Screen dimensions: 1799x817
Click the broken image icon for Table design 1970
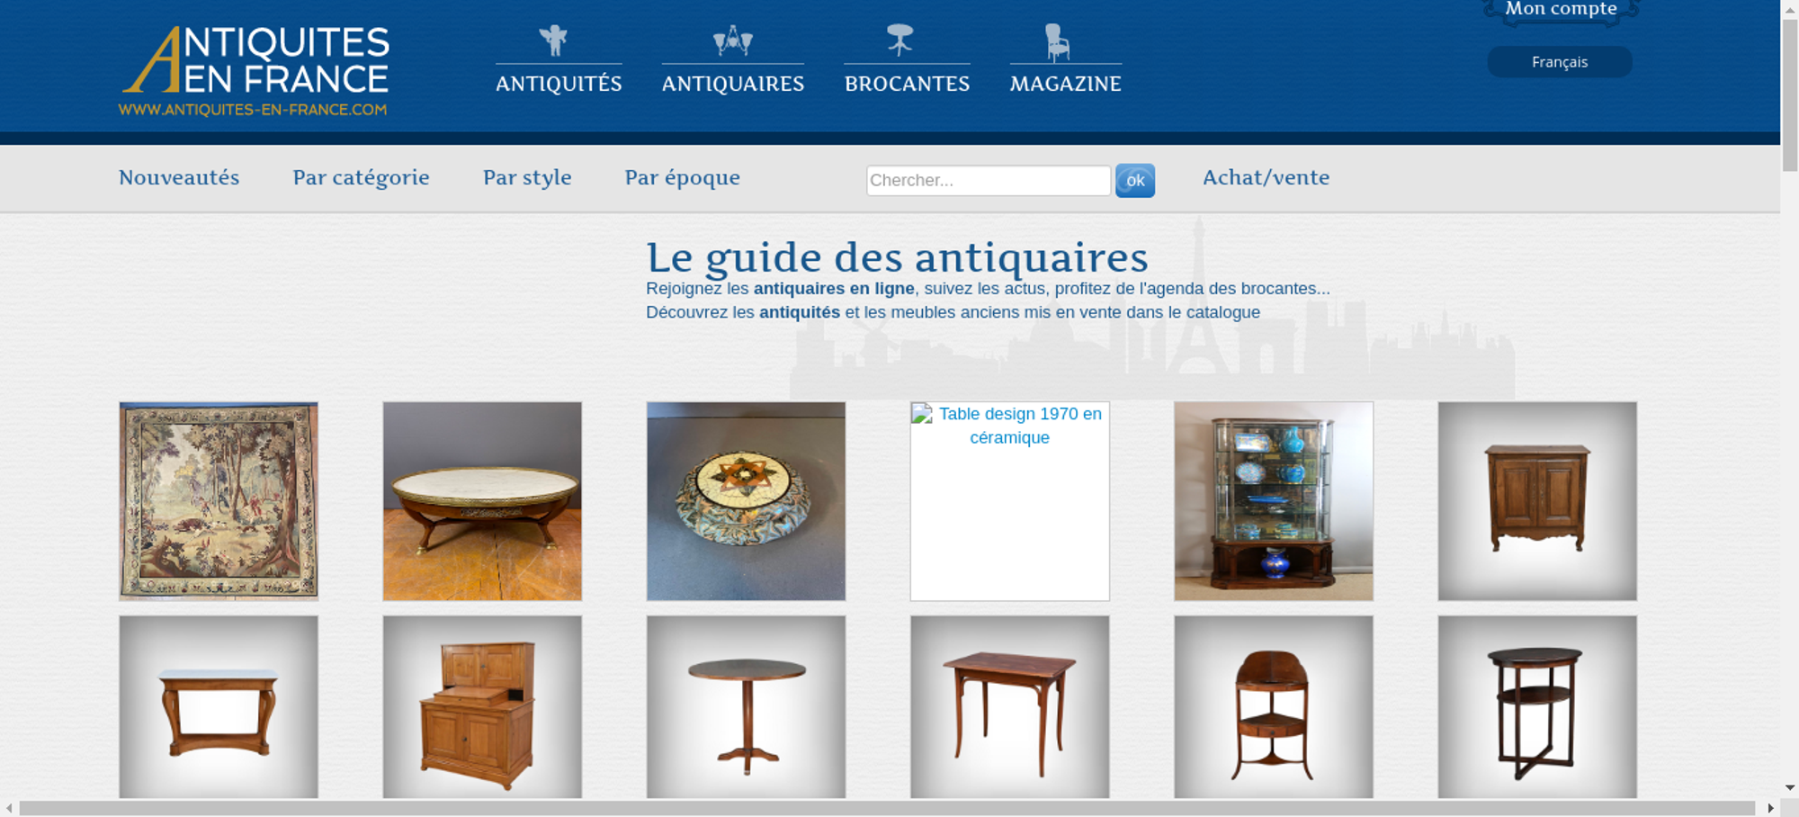pyautogui.click(x=922, y=414)
